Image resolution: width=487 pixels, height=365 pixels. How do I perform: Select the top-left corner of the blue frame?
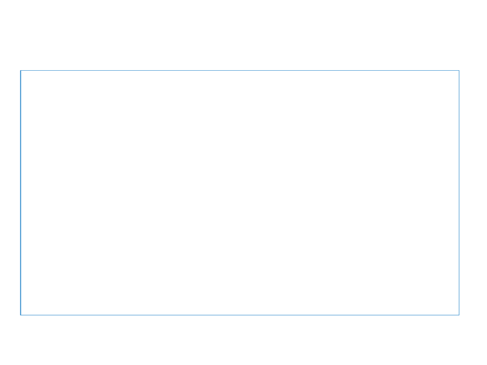(x=21, y=71)
